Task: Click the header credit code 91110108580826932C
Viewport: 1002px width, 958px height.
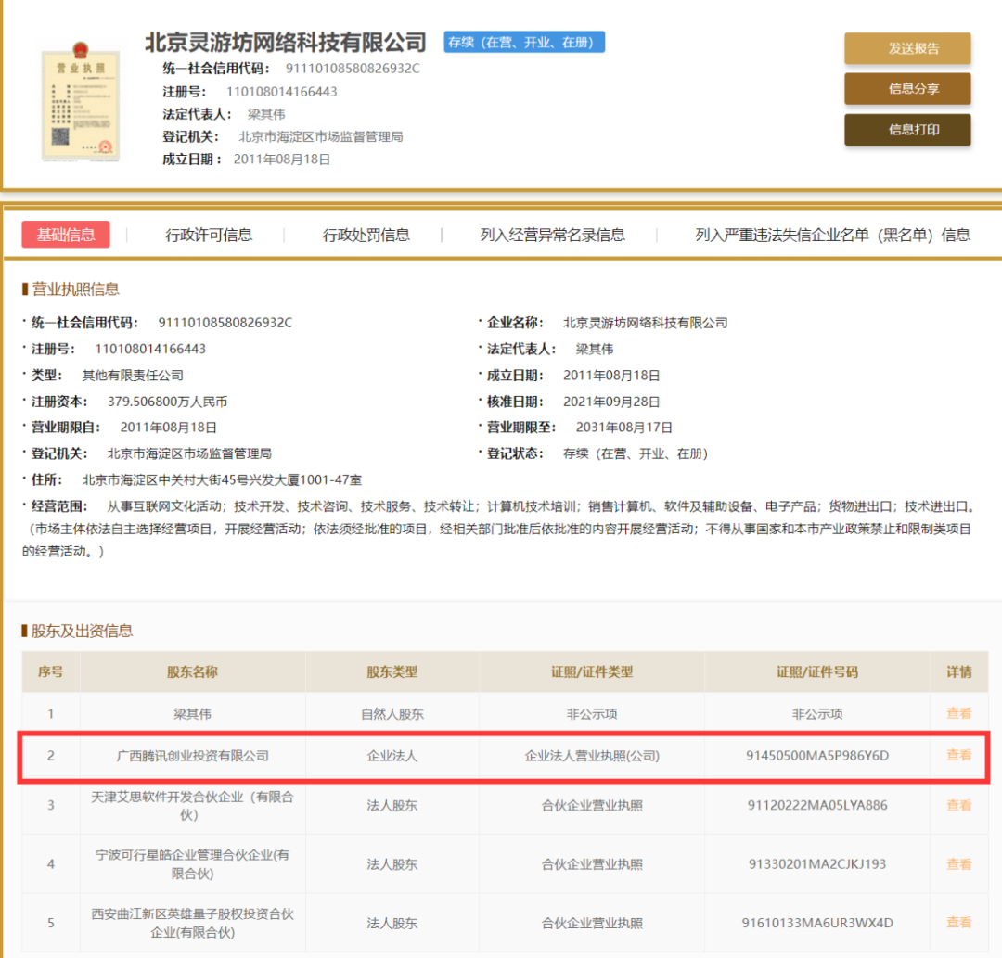Action: [353, 69]
